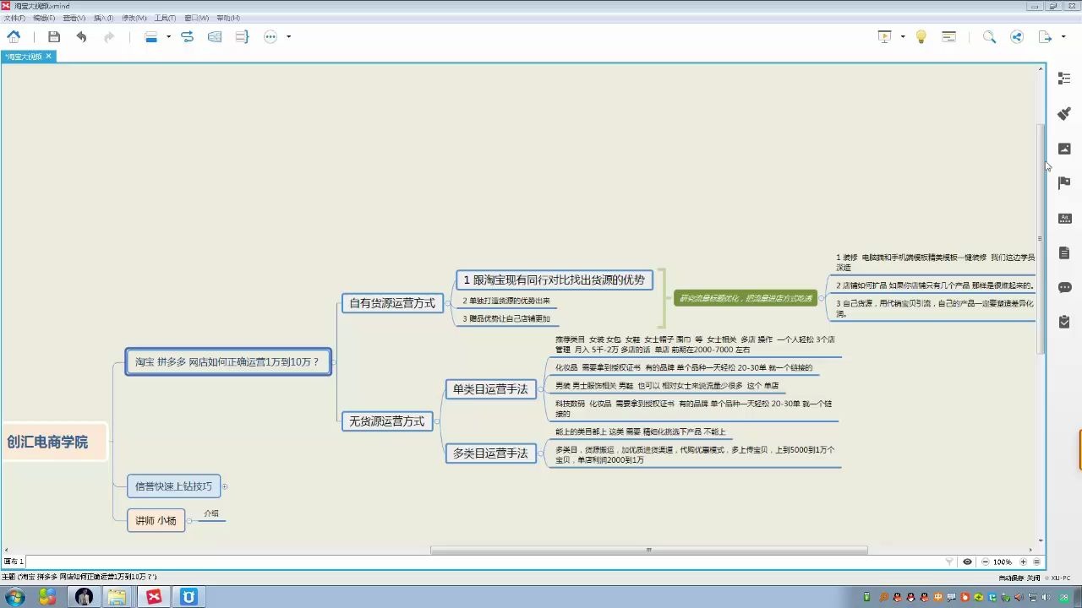Open brainstorming light bulb mode

[921, 36]
